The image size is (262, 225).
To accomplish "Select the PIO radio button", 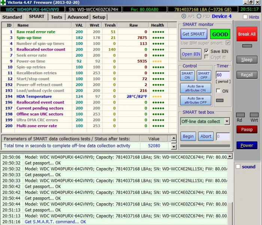I will point(199,16).
